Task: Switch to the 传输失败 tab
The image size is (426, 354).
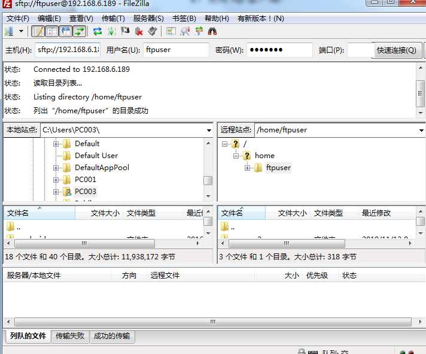Action: 70,336
